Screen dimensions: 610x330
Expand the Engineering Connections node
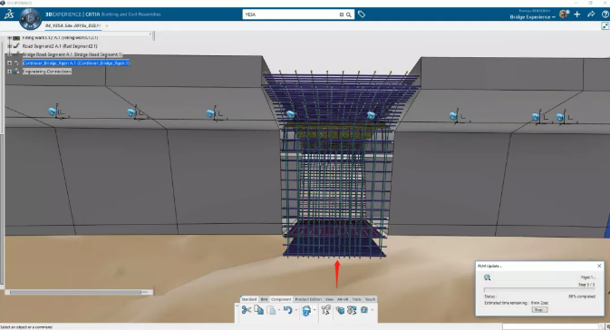9,72
